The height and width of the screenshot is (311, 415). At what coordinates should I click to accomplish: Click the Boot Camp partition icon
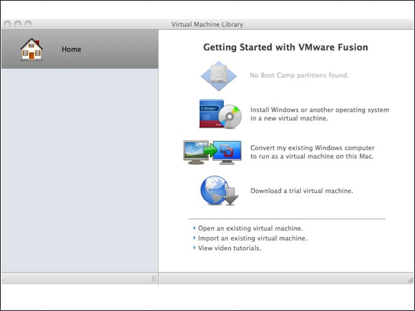(222, 76)
